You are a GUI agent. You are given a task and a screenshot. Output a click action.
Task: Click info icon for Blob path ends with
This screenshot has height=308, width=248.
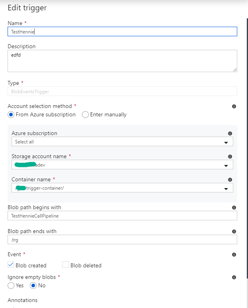(234, 231)
